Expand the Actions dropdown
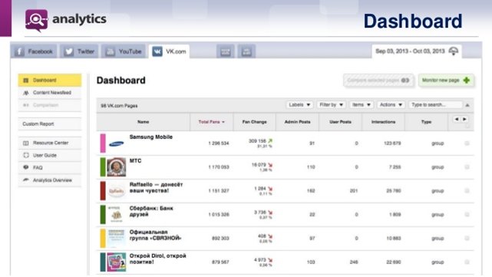492x277 pixels. pos(391,105)
